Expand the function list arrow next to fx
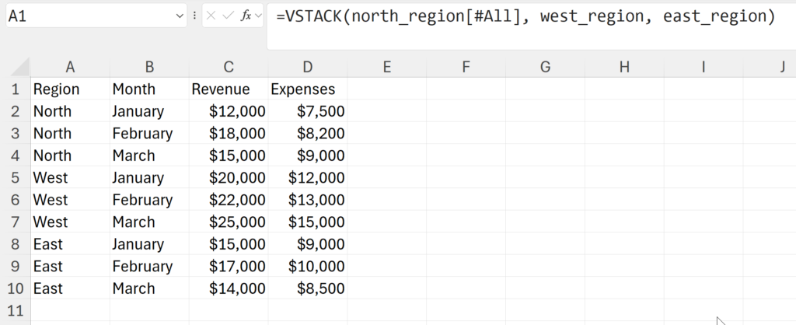Screen dimensions: 796x325 tap(258, 16)
